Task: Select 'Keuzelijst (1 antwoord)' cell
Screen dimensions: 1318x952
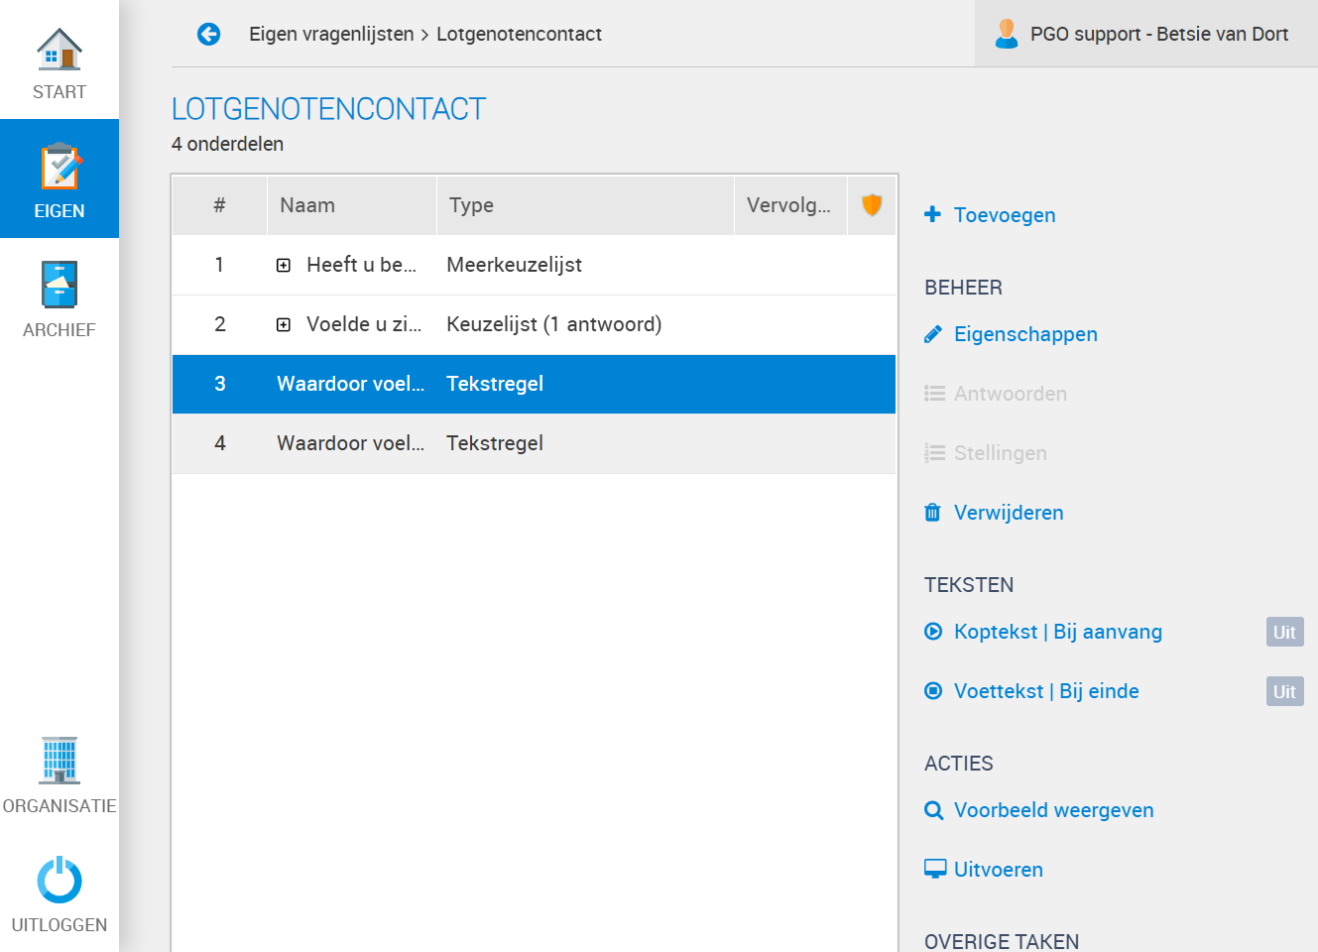Action: tap(553, 324)
